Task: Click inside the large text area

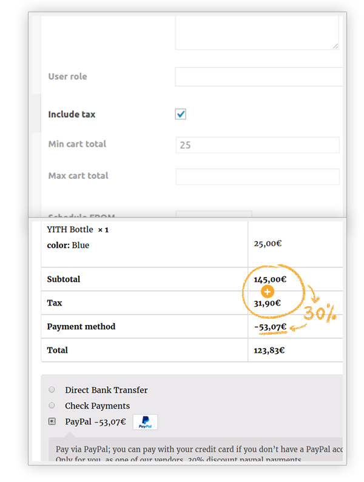Action: pos(257,30)
